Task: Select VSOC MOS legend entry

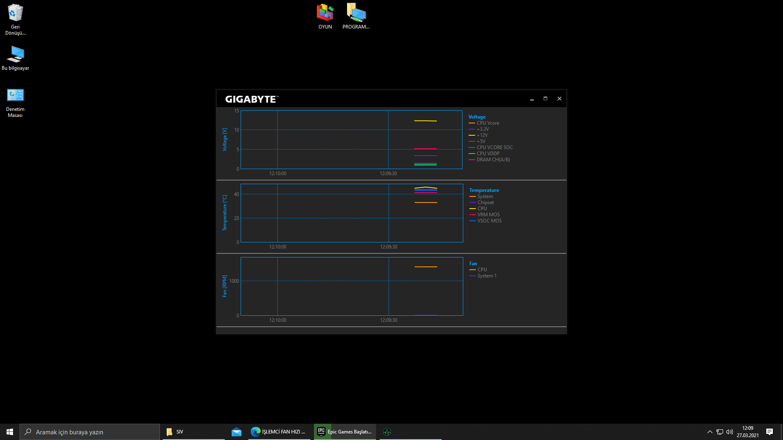Action: (486, 220)
